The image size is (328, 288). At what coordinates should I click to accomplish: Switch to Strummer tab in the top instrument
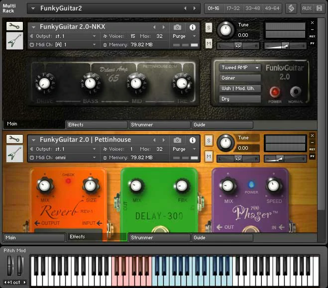[159, 125]
